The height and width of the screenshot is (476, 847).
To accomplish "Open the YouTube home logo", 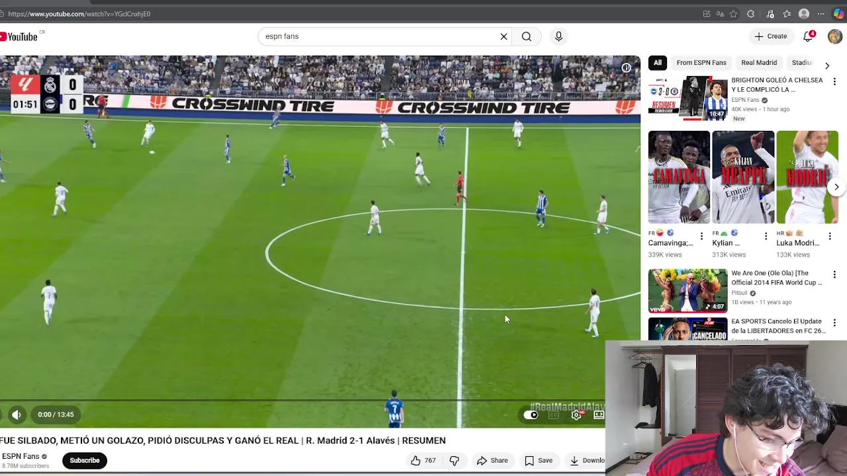I will pyautogui.click(x=19, y=36).
